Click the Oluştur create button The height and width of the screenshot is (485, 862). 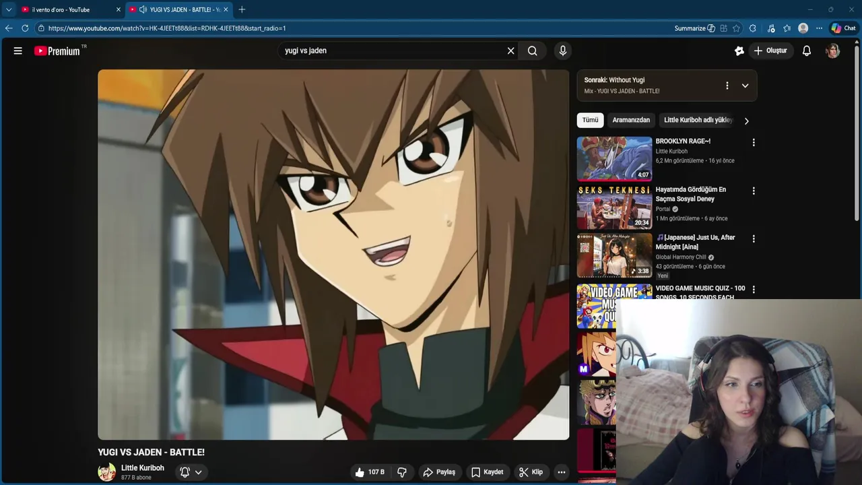(770, 51)
